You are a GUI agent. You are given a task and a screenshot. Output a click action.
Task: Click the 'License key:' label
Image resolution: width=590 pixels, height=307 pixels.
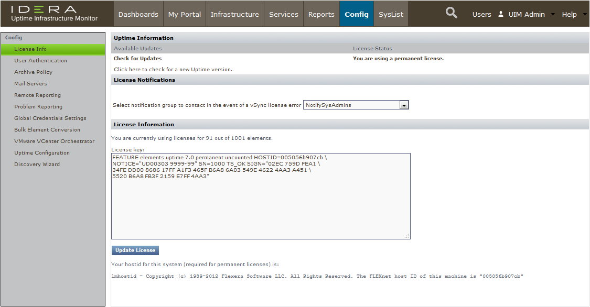[x=128, y=149]
